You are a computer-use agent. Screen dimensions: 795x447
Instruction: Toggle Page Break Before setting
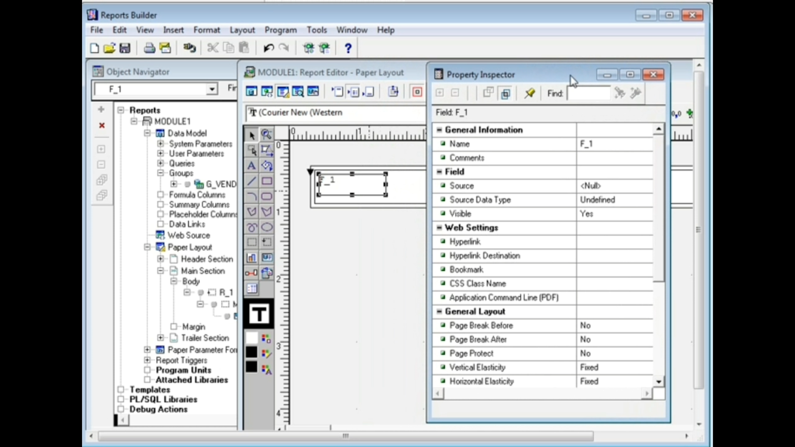(615, 325)
